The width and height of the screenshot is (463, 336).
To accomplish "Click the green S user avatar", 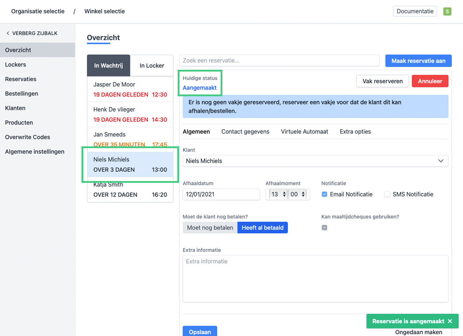I will 447,11.
